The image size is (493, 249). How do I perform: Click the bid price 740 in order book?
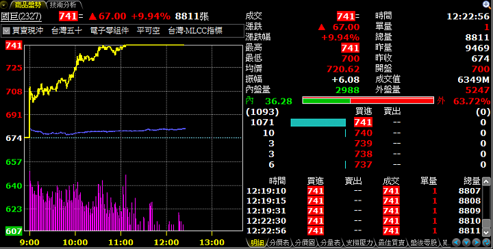coord(363,133)
